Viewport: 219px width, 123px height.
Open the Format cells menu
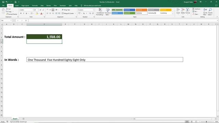click(188, 11)
